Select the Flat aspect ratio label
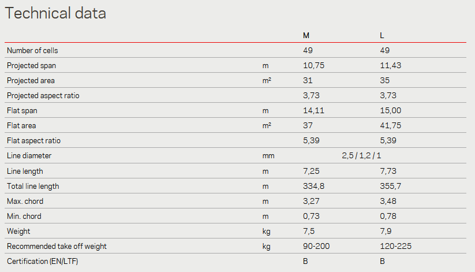This screenshot has width=475, height=272. point(33,140)
